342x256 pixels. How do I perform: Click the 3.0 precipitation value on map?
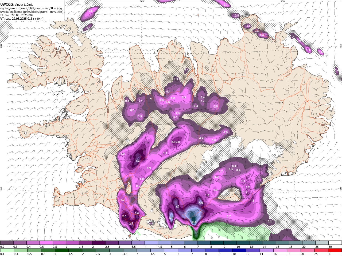[x=137, y=213]
